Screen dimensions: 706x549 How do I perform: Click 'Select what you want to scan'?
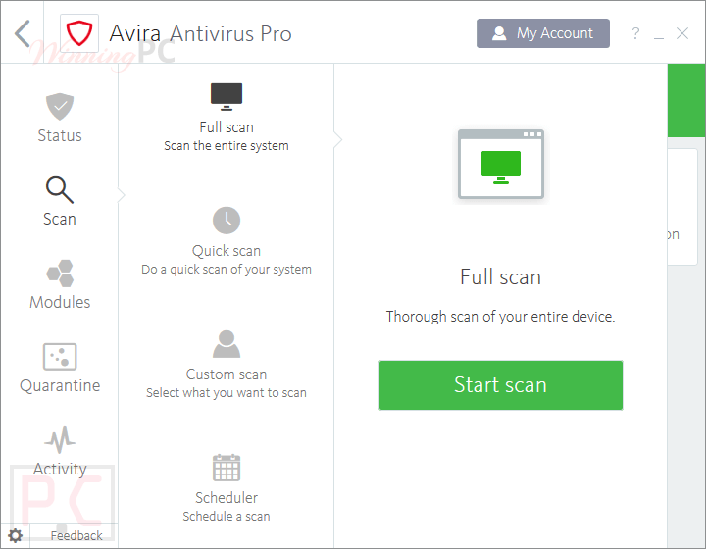pyautogui.click(x=227, y=393)
